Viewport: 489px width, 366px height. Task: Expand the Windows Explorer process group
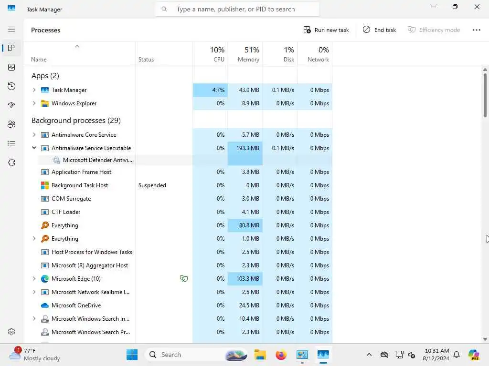click(x=34, y=103)
